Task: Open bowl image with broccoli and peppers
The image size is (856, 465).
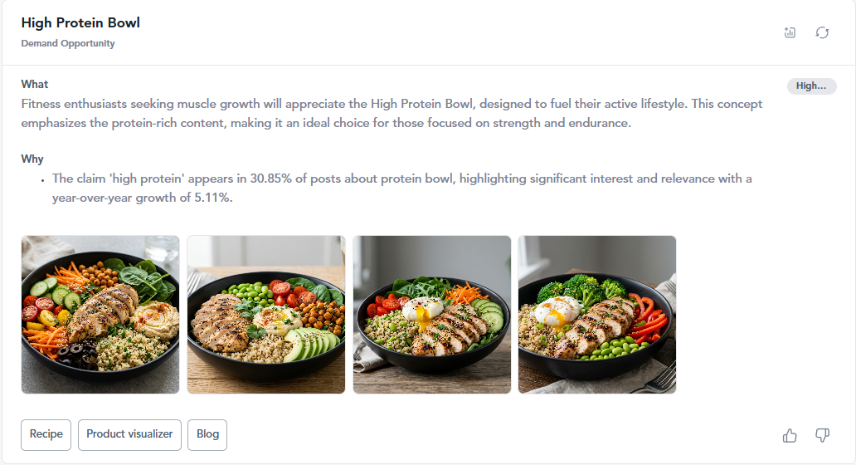Action: [x=597, y=314]
